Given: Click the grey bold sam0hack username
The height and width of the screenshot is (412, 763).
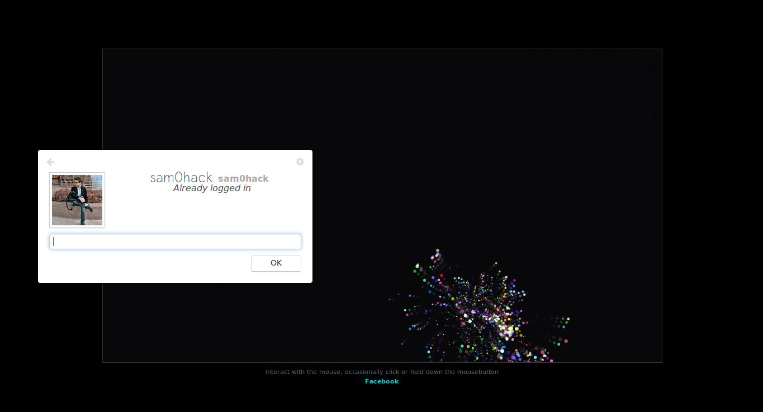Looking at the screenshot, I should click(243, 179).
